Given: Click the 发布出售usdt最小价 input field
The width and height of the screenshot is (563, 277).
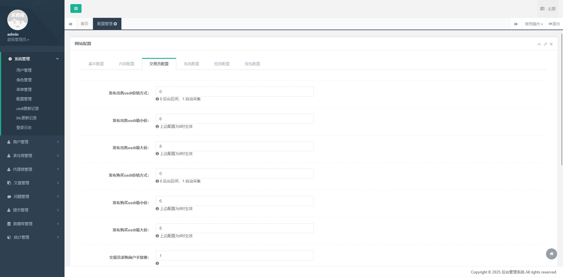Looking at the screenshot, I should (234, 119).
